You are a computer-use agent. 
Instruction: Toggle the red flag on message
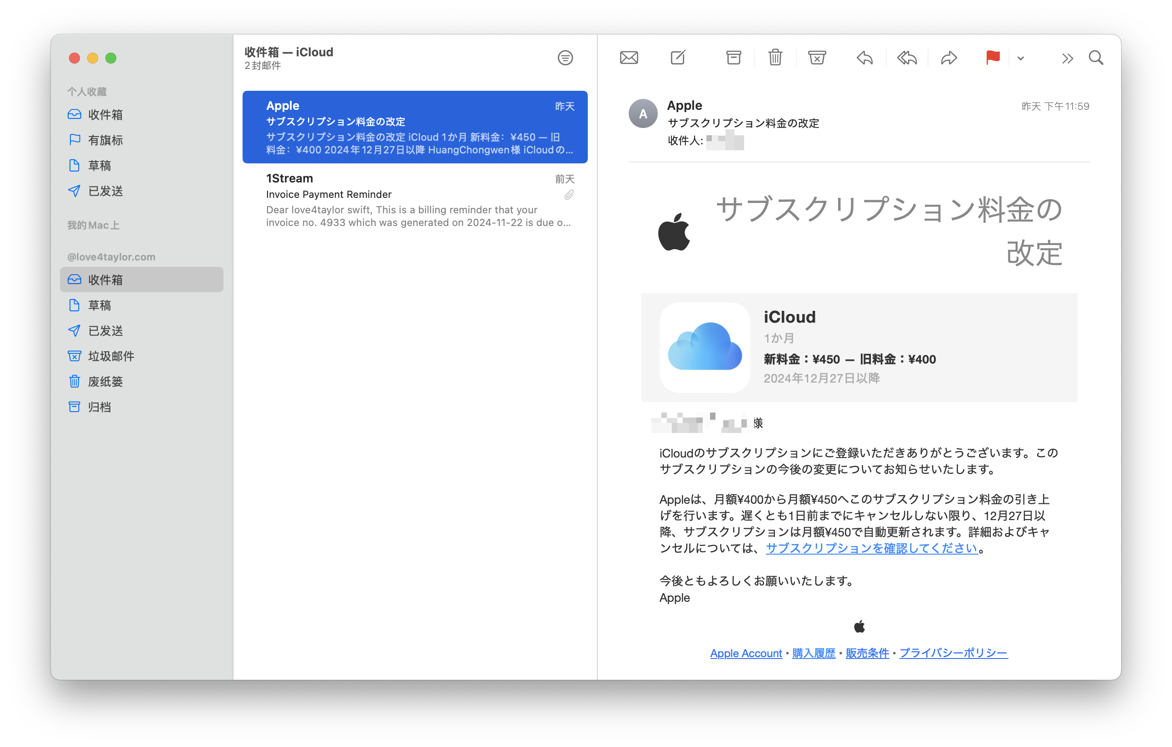coord(993,58)
